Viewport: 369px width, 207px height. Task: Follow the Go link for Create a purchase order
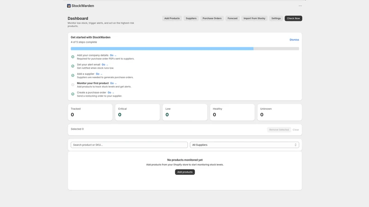[111, 92]
